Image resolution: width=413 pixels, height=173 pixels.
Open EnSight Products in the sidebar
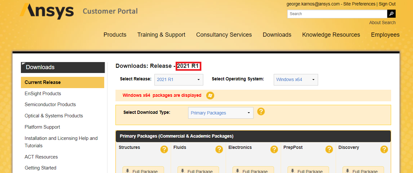tap(43, 94)
